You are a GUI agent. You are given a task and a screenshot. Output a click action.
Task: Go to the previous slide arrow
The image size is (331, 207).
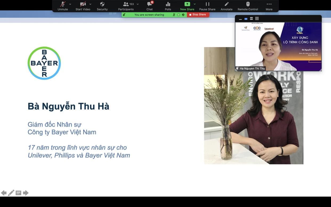[4, 193]
